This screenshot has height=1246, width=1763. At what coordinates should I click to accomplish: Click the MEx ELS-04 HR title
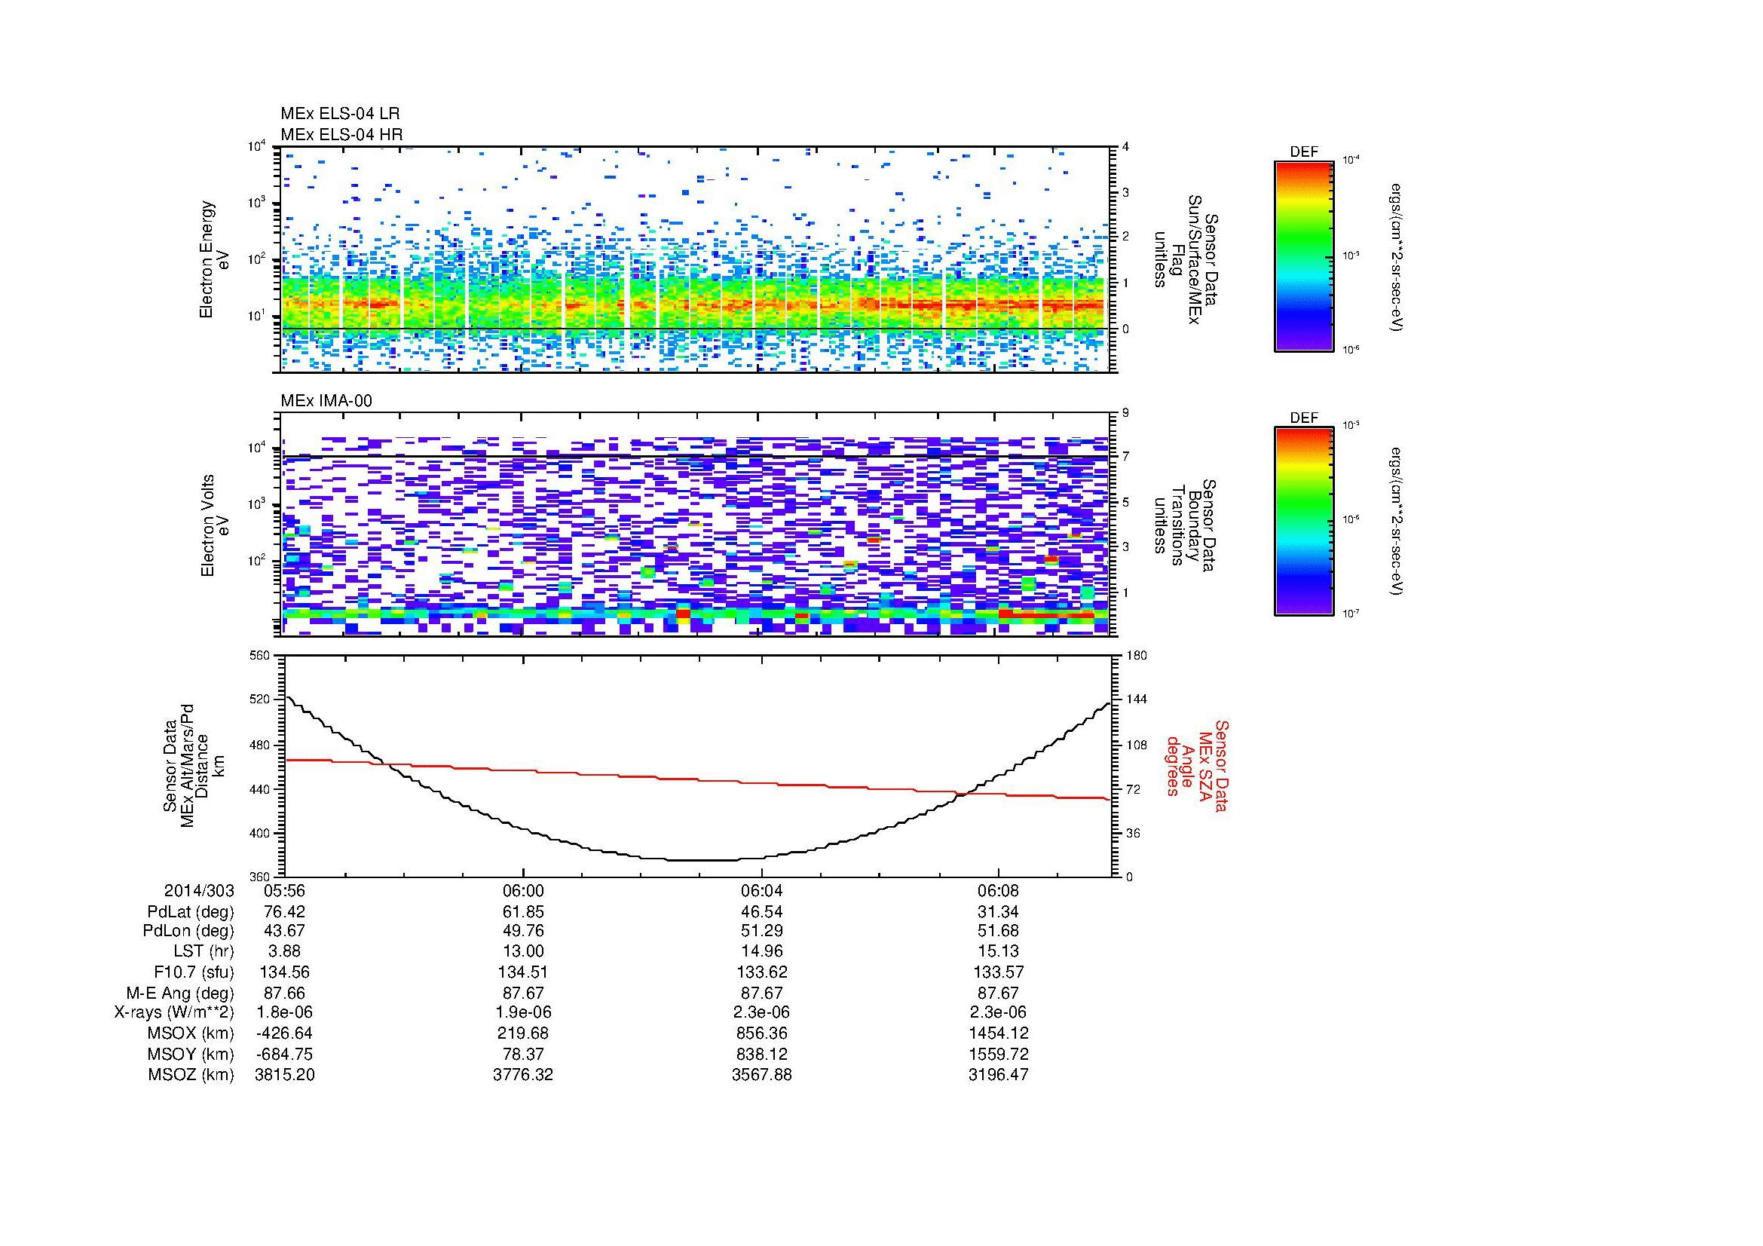pyautogui.click(x=341, y=134)
